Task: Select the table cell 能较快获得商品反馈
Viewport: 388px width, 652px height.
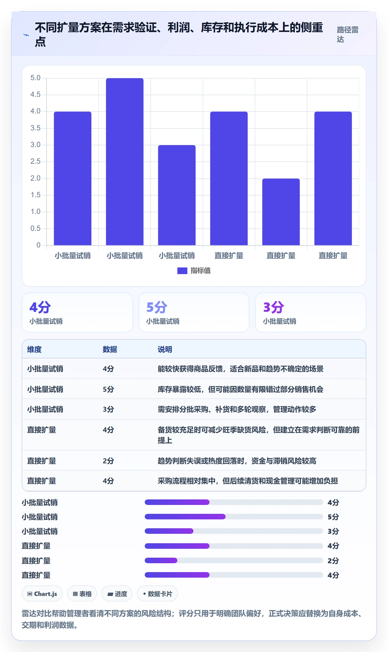Action: (241, 369)
